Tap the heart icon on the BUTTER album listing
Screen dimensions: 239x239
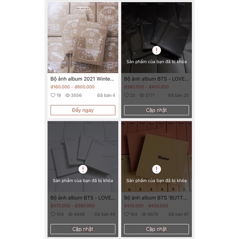click(x=127, y=214)
